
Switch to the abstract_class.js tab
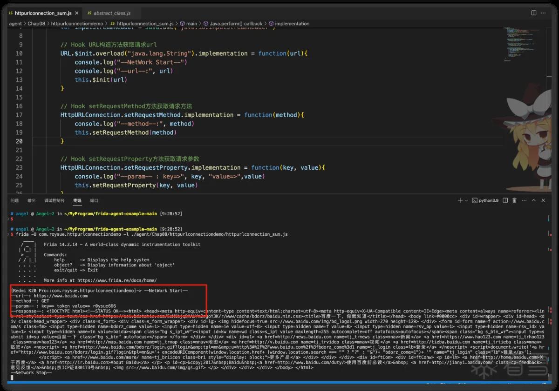[109, 13]
